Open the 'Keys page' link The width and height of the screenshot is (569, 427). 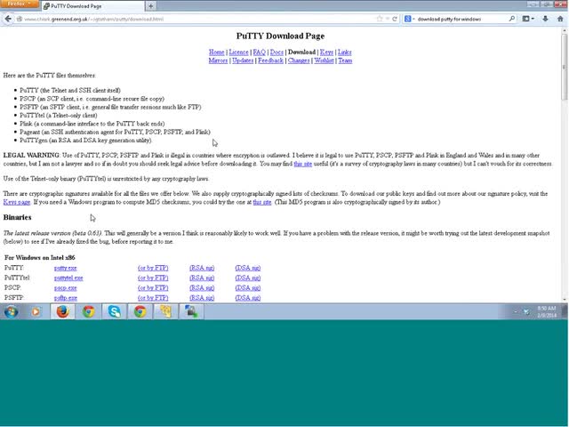(17, 202)
